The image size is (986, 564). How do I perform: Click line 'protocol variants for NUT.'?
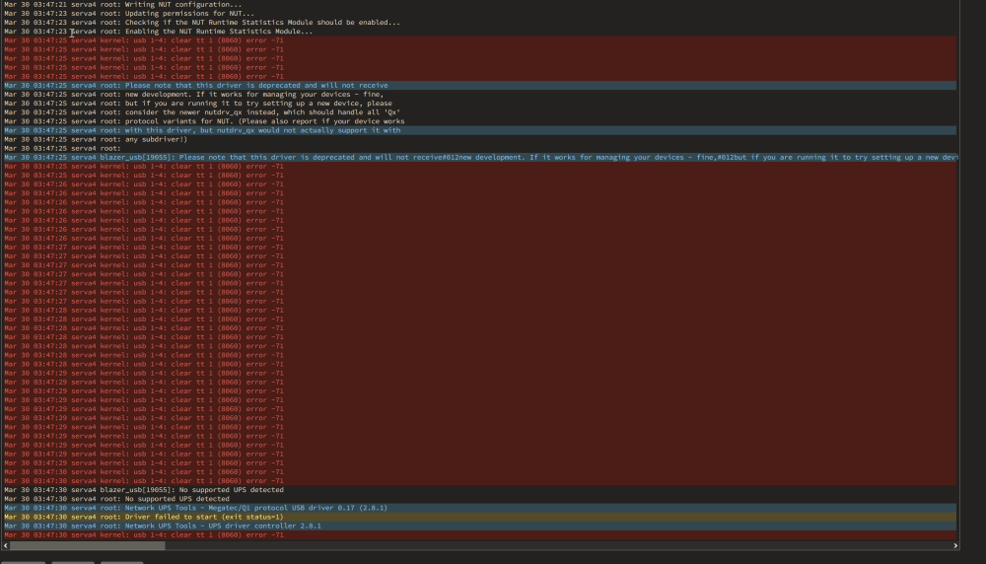click(479, 121)
